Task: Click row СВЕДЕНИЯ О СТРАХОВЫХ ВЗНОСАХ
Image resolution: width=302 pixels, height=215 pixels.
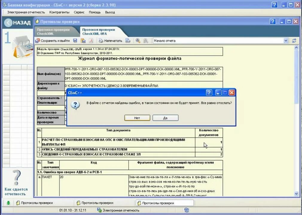Action: pos(130,154)
